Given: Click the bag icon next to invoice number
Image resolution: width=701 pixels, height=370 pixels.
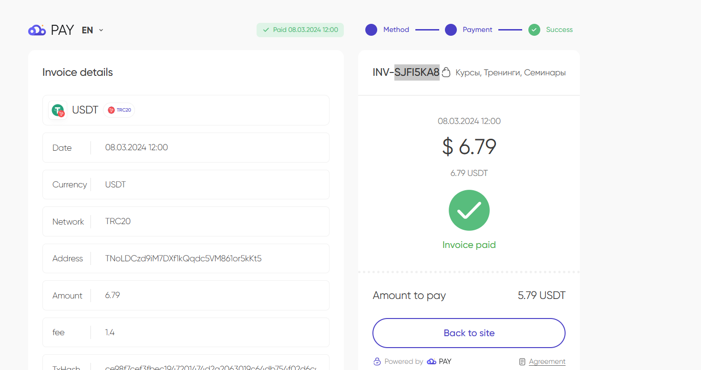Looking at the screenshot, I should pyautogui.click(x=446, y=72).
